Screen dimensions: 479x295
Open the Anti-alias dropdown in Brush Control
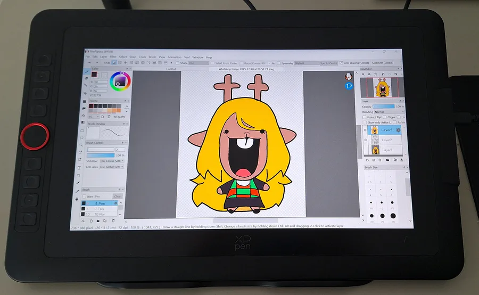tap(112, 167)
